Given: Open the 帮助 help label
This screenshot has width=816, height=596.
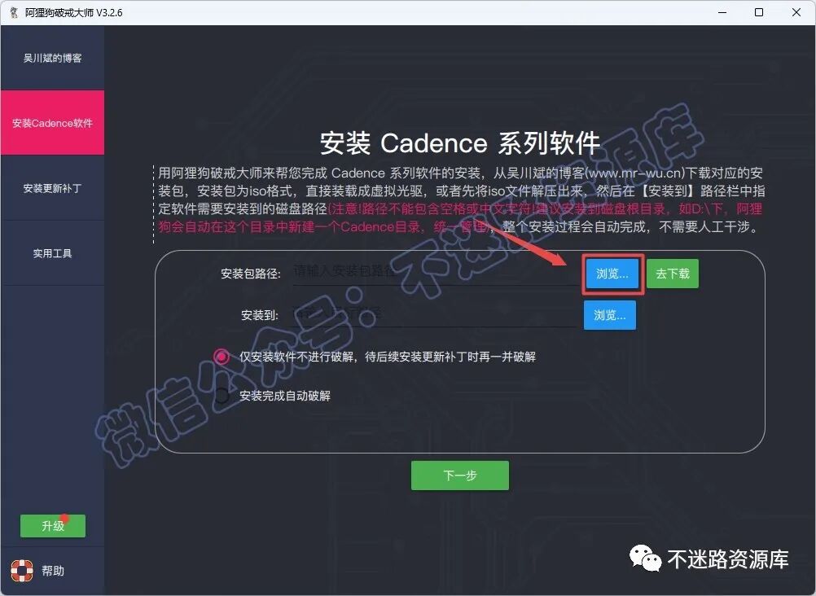Looking at the screenshot, I should click(53, 571).
